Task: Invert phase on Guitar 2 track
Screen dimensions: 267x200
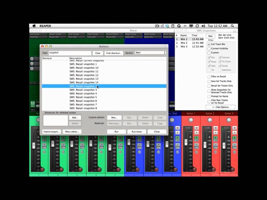Action: click(216, 152)
